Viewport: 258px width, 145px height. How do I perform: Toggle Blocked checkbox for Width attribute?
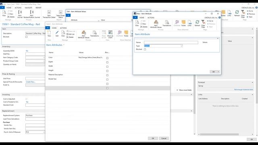click(x=107, y=66)
